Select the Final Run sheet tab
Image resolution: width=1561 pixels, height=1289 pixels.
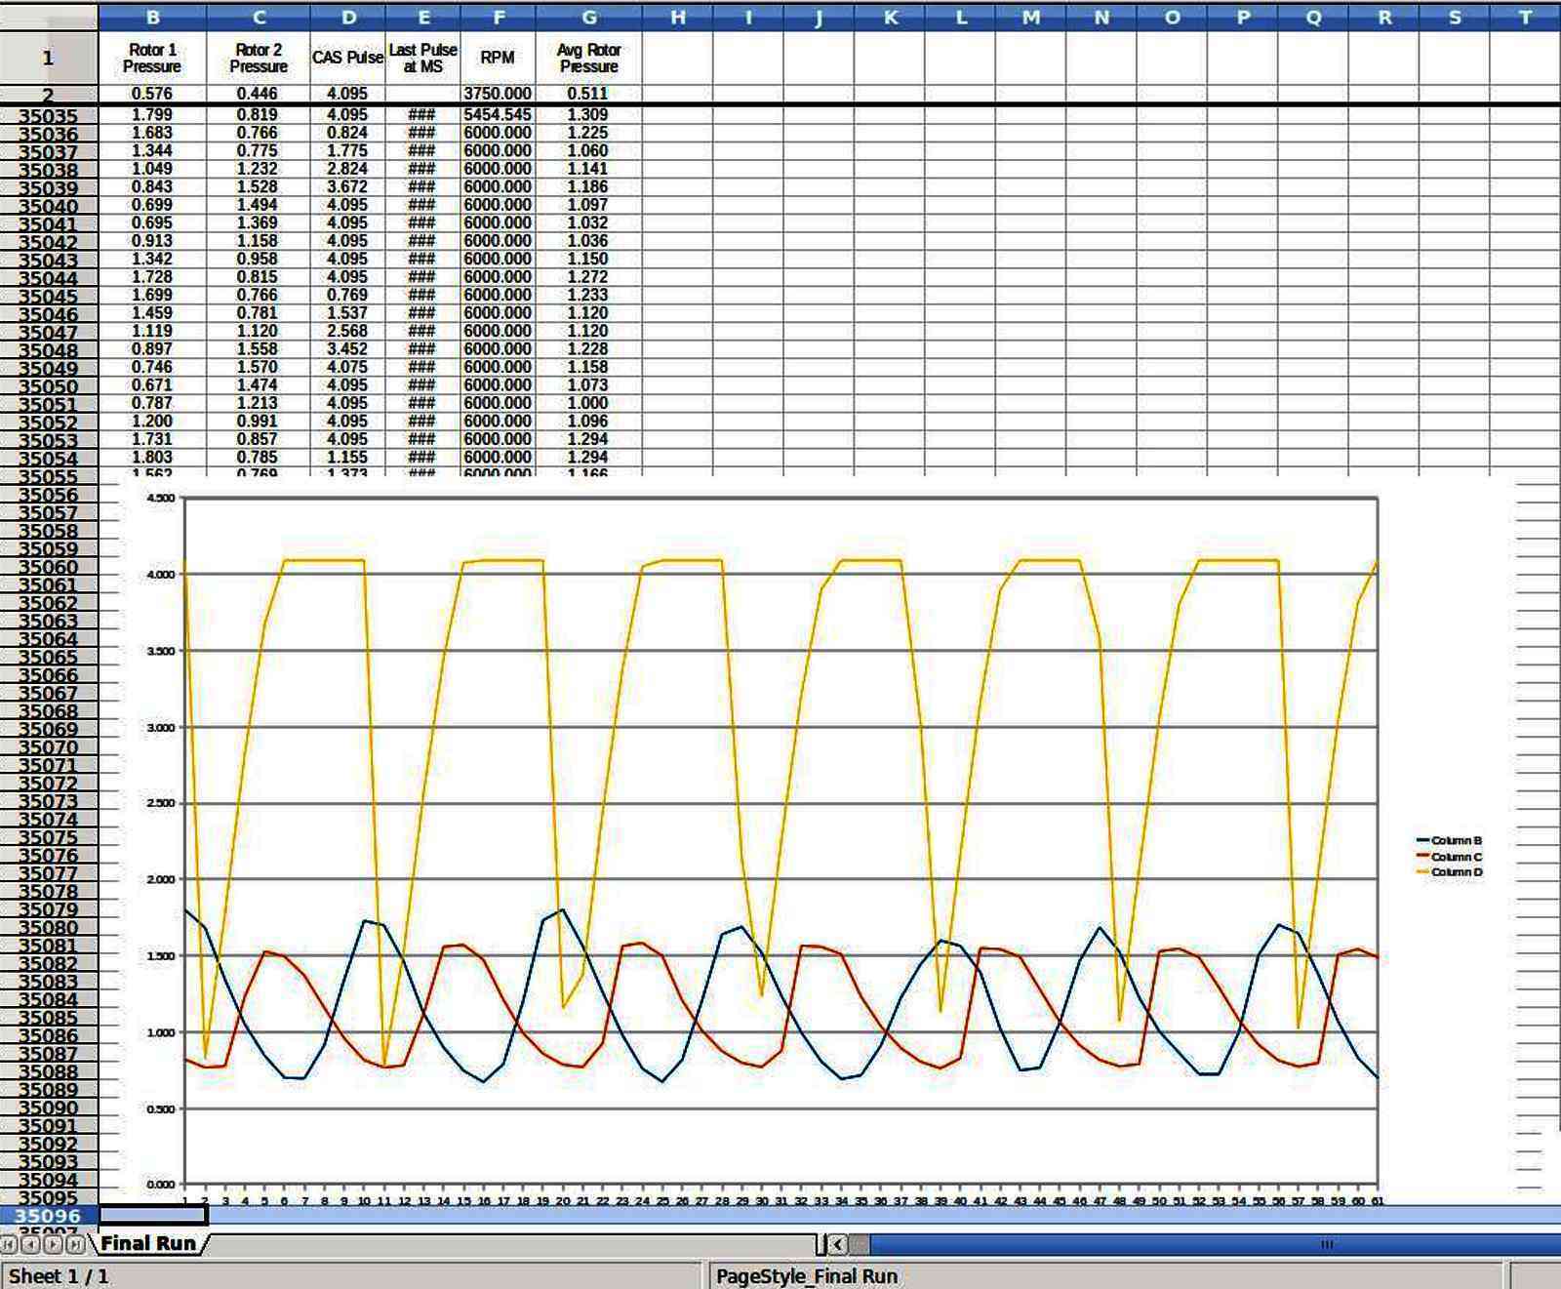coord(148,1243)
